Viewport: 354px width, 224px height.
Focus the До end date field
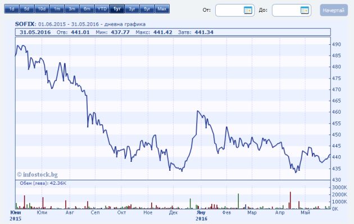[x=292, y=10]
